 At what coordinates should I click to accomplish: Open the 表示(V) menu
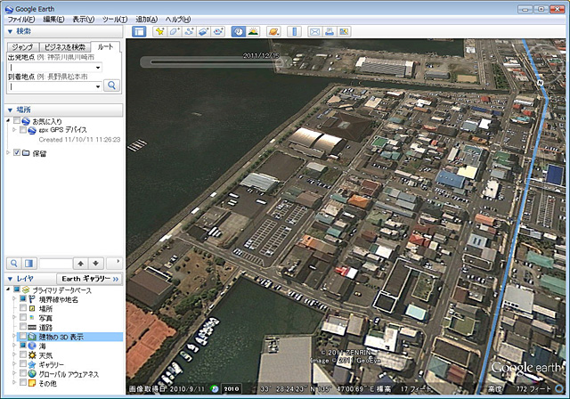[x=83, y=20]
